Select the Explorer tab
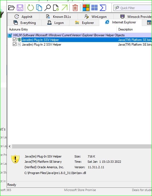This screenshot has height=196, width=152. coord(84,23)
